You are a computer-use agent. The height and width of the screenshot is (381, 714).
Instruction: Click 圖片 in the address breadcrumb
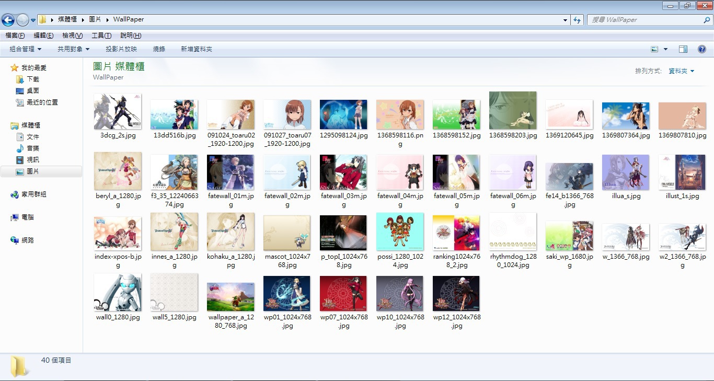click(x=95, y=20)
